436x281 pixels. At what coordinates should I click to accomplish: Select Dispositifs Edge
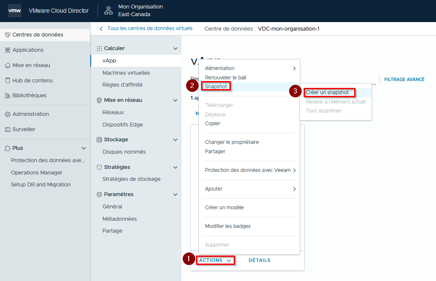click(123, 125)
